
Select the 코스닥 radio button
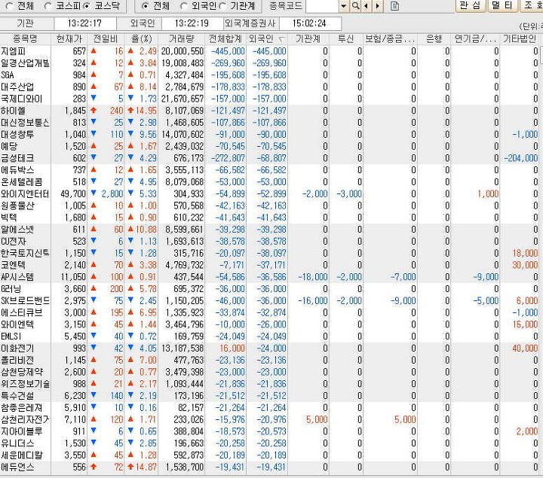[87, 6]
